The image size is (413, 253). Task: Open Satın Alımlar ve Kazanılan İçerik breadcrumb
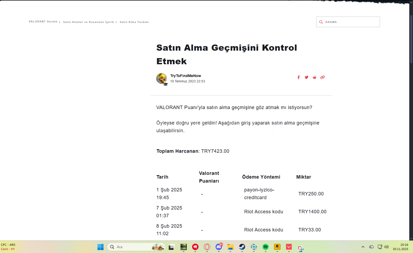tap(88, 22)
